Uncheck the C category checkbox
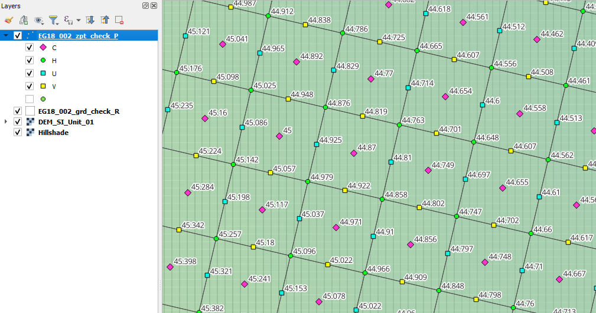Screen dimensions: 596x313 coord(30,47)
